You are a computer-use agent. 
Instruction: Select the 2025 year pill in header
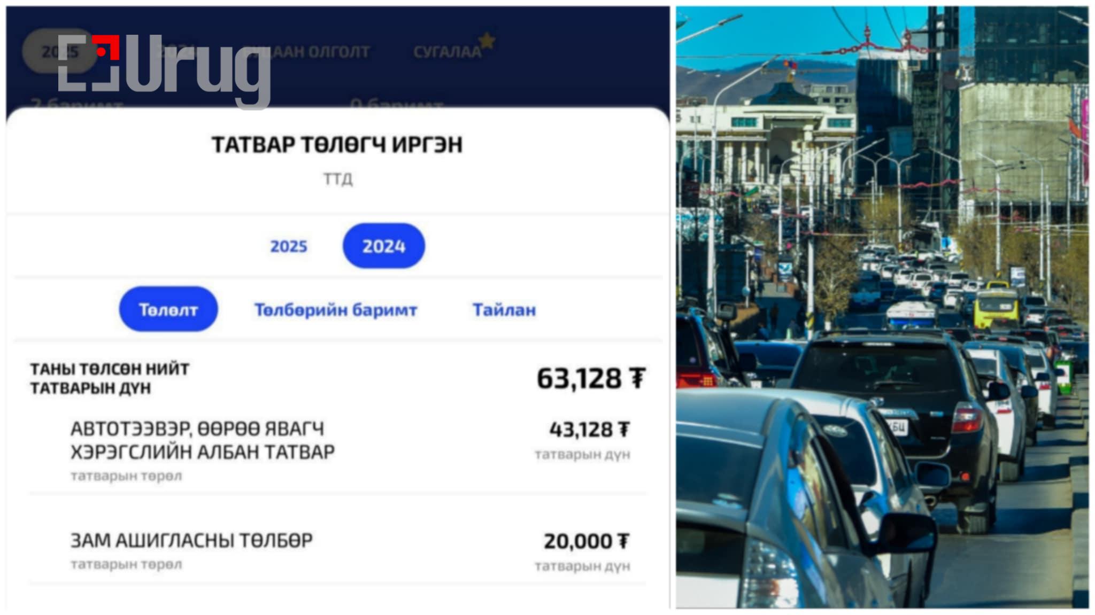pyautogui.click(x=60, y=52)
